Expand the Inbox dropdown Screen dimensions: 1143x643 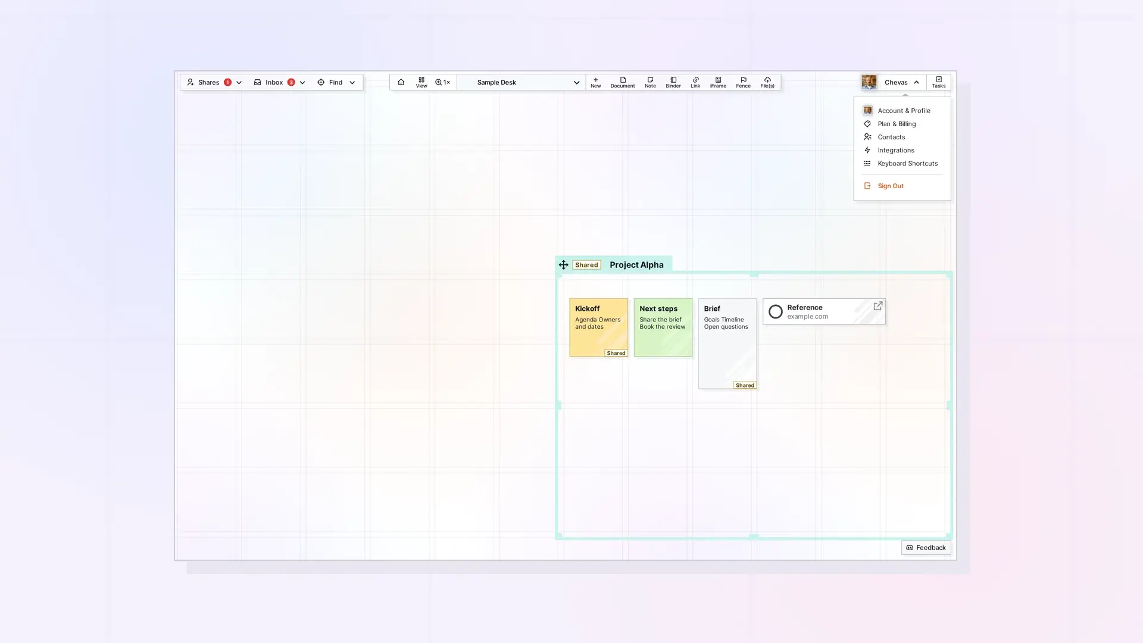click(302, 83)
